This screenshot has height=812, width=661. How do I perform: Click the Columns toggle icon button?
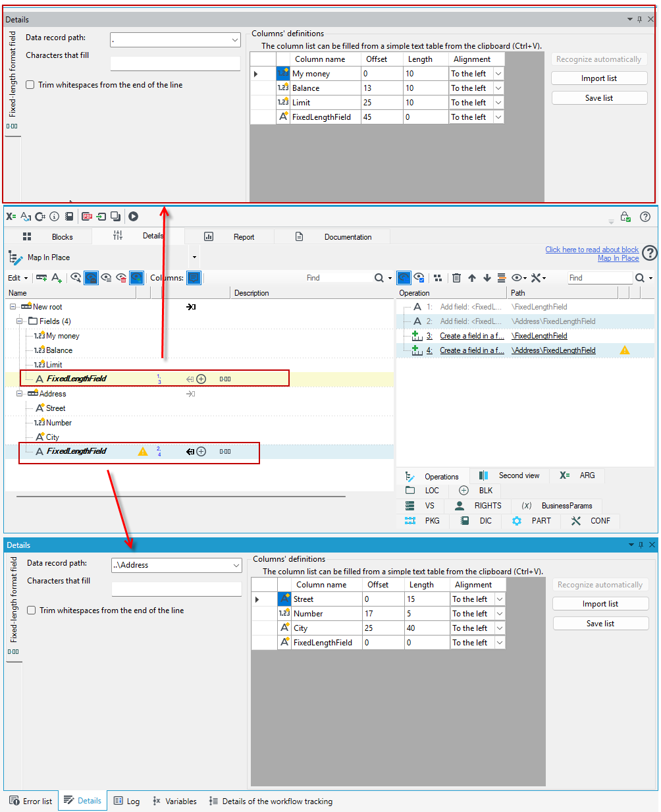[x=194, y=278]
